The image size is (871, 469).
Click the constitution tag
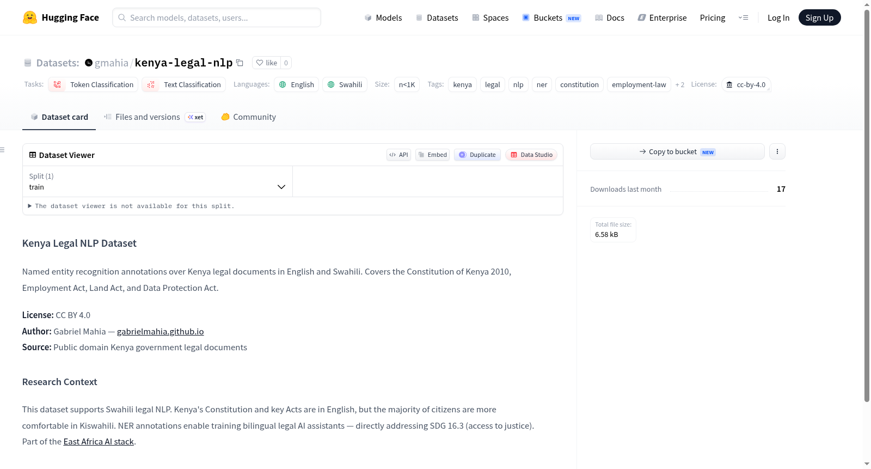click(579, 84)
